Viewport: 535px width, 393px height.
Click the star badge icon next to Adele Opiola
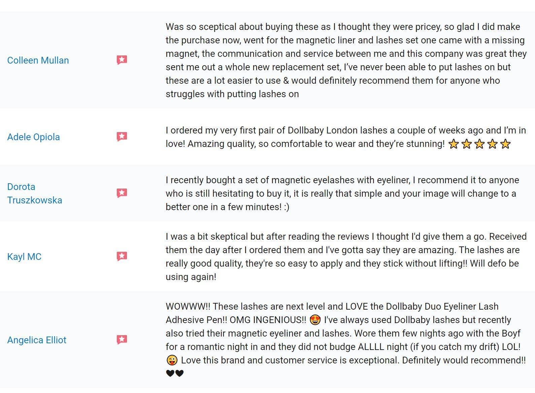[x=122, y=137]
